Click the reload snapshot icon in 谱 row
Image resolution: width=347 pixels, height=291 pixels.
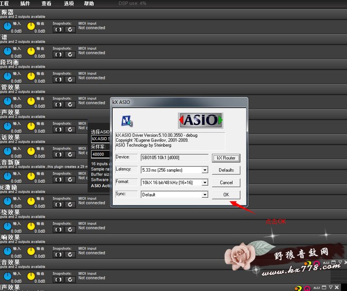coord(70,55)
